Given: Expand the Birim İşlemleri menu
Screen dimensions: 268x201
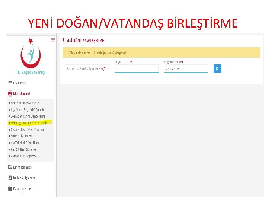Looking at the screenshot, I should 23,167.
